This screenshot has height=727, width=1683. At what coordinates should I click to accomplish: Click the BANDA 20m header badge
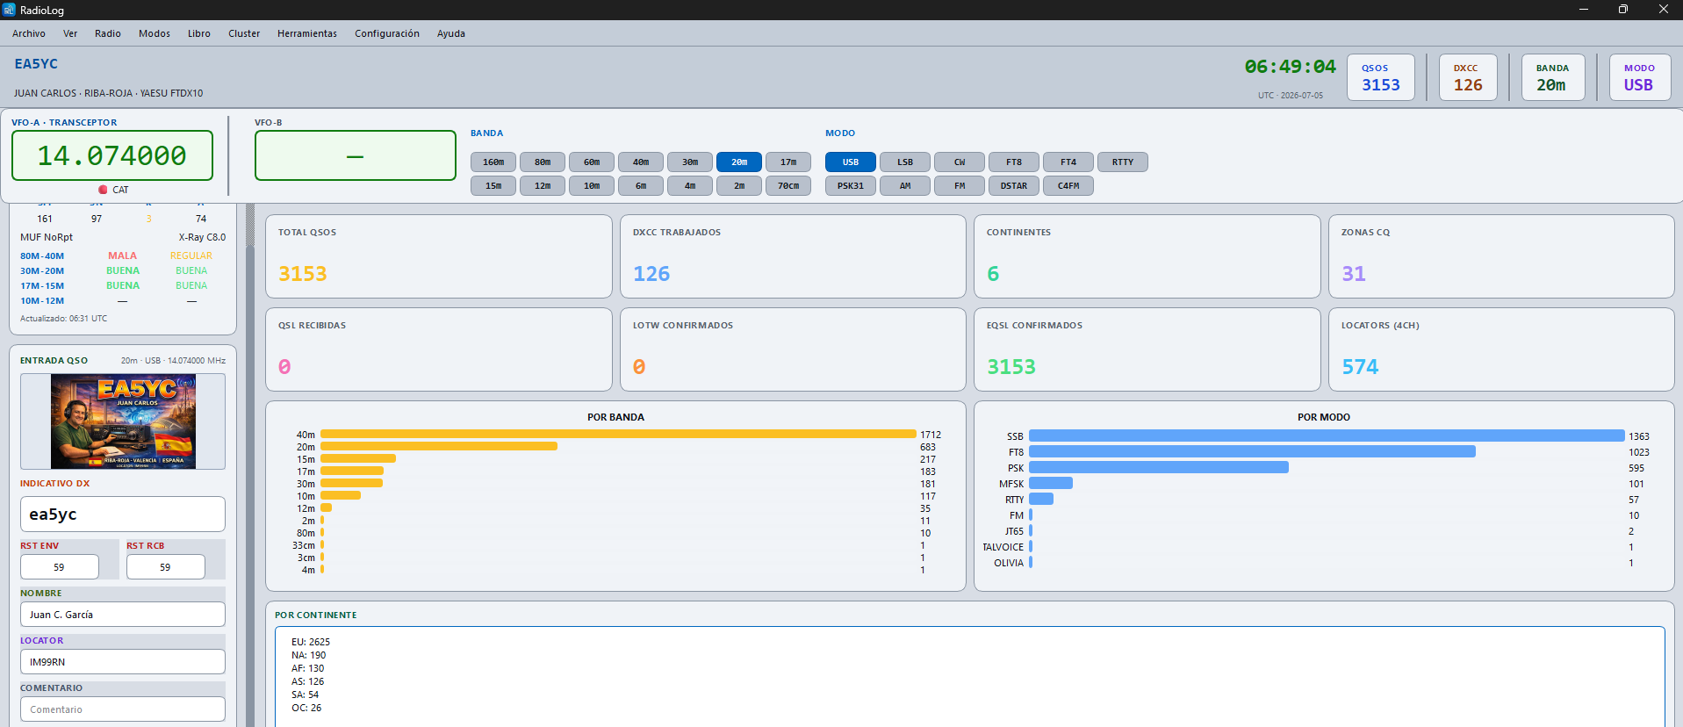coord(1552,77)
